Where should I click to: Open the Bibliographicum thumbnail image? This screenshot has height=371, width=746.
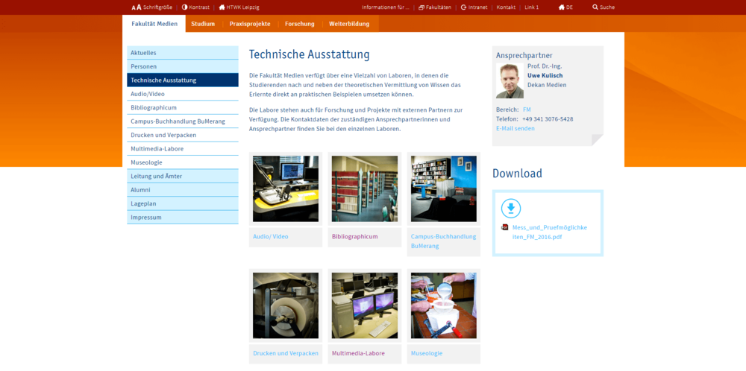[364, 188]
